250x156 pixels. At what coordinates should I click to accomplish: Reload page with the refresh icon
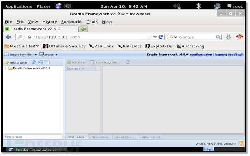tap(161, 37)
